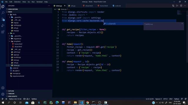Open requirements.txt in the file tree
Viewport: 188px width, 105px height.
[x=18, y=76]
